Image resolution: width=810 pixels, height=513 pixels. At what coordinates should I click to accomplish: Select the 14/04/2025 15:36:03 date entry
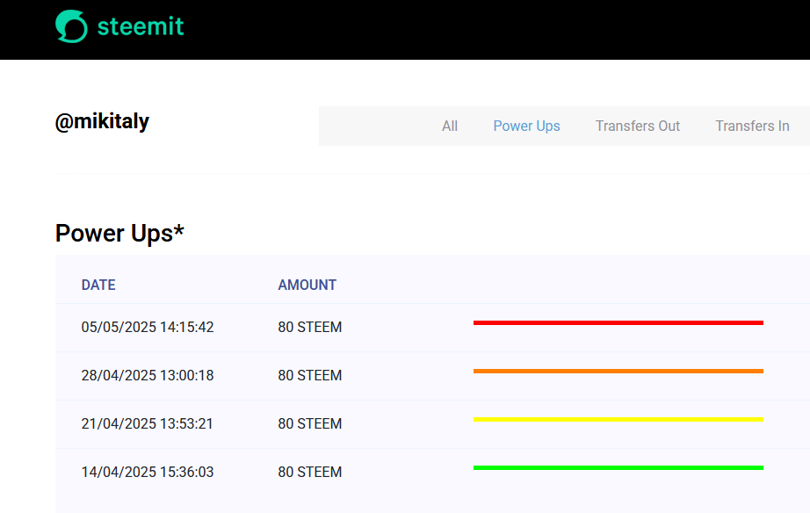pyautogui.click(x=148, y=473)
